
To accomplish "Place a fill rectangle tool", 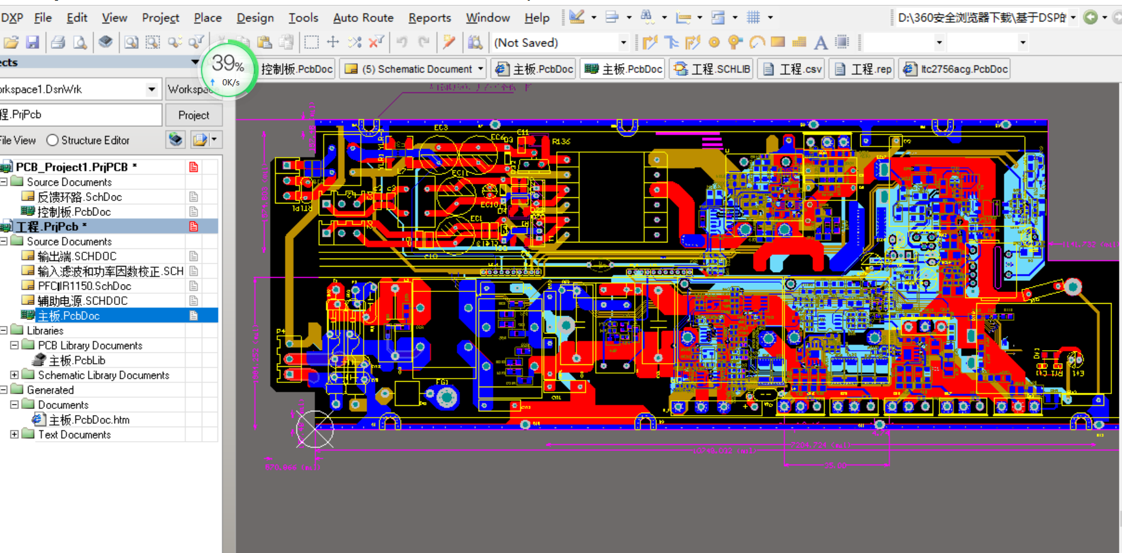I will [x=778, y=42].
